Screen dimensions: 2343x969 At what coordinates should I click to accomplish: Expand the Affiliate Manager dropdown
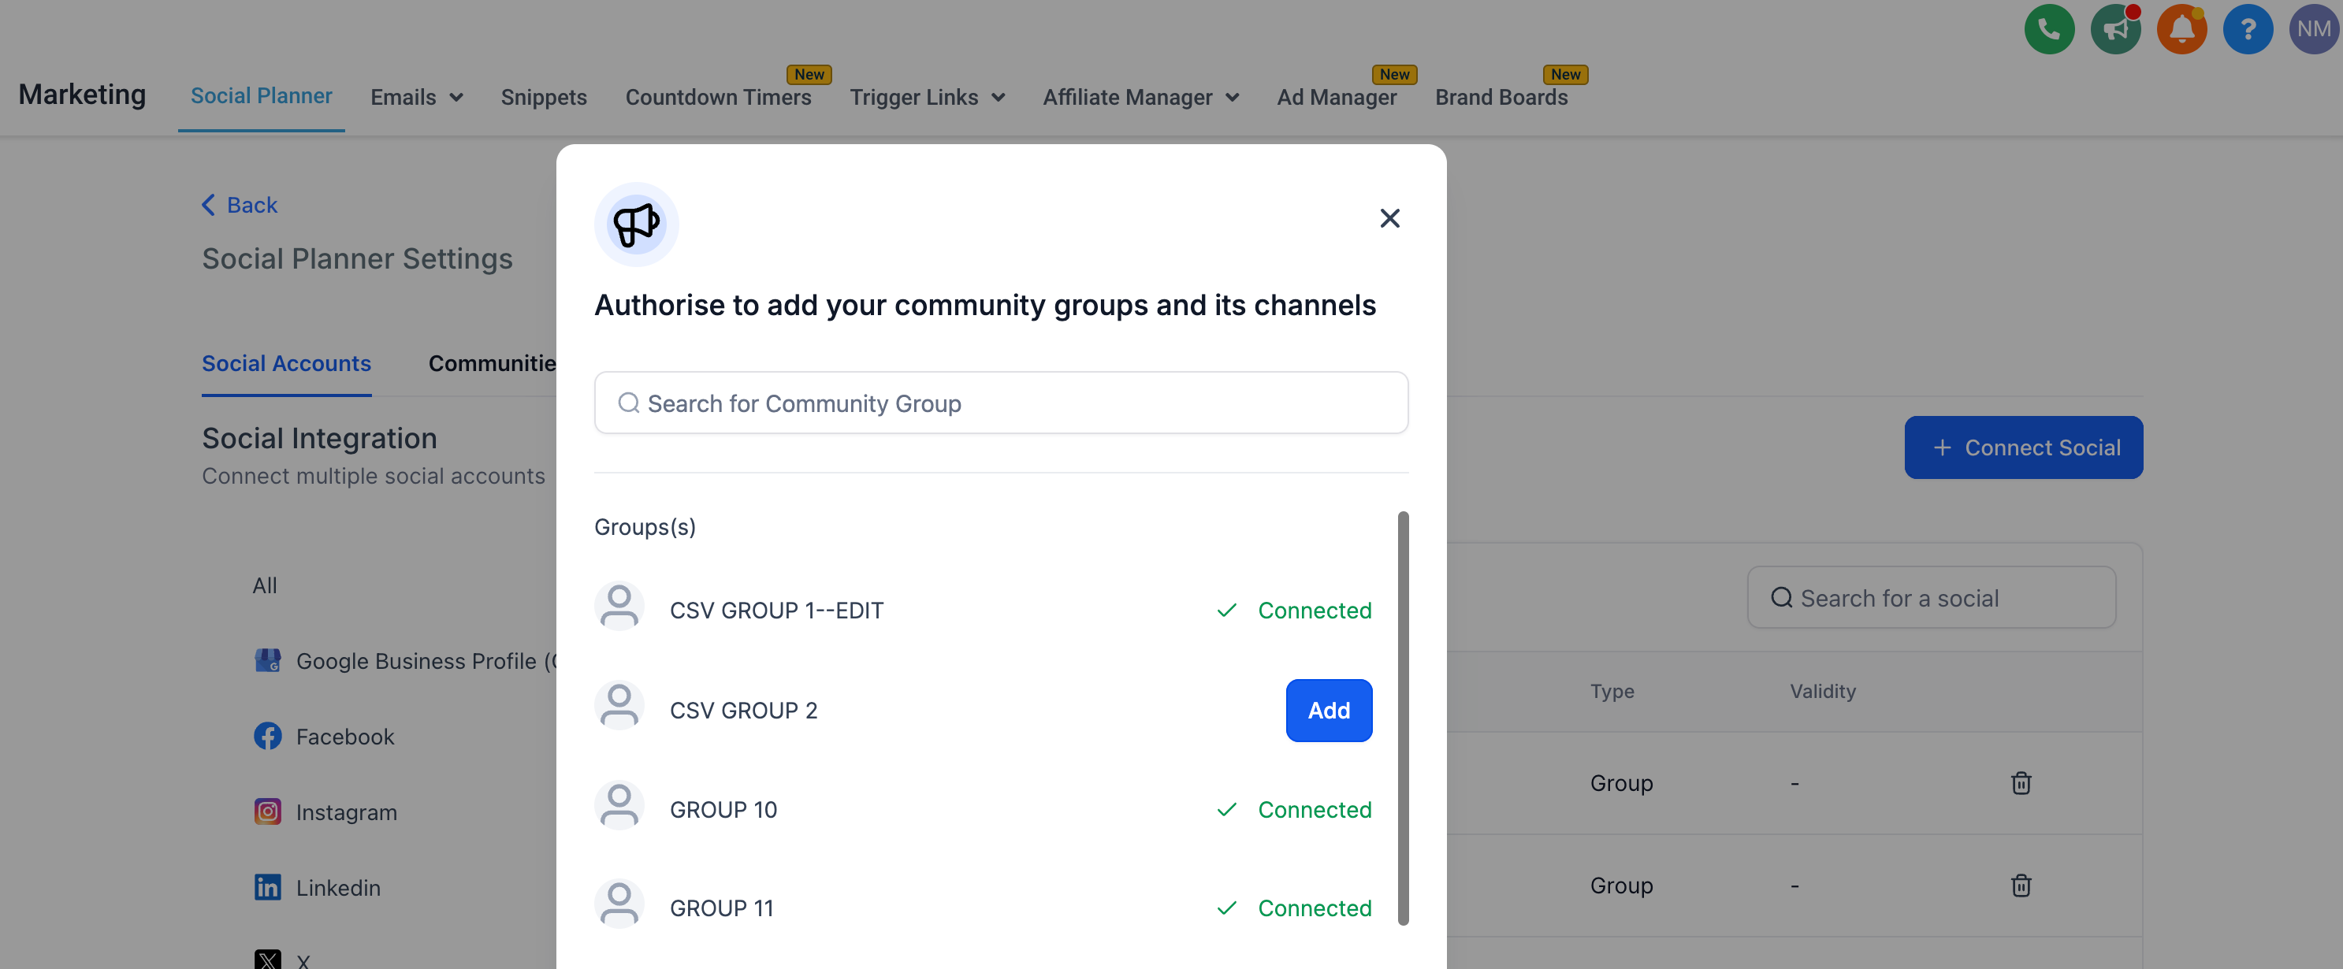tap(1140, 97)
